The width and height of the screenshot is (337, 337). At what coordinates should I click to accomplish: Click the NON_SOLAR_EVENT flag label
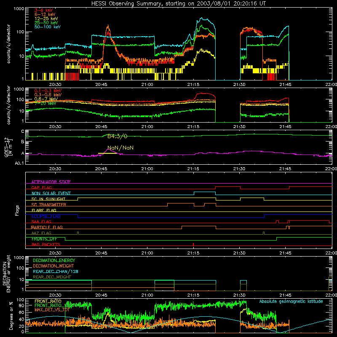(x=51, y=193)
